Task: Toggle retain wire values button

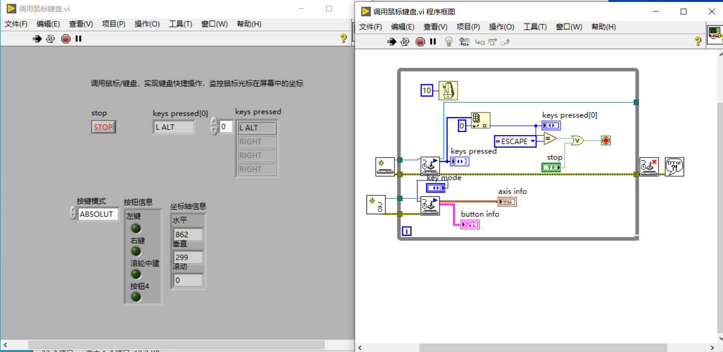Action: pyautogui.click(x=464, y=42)
